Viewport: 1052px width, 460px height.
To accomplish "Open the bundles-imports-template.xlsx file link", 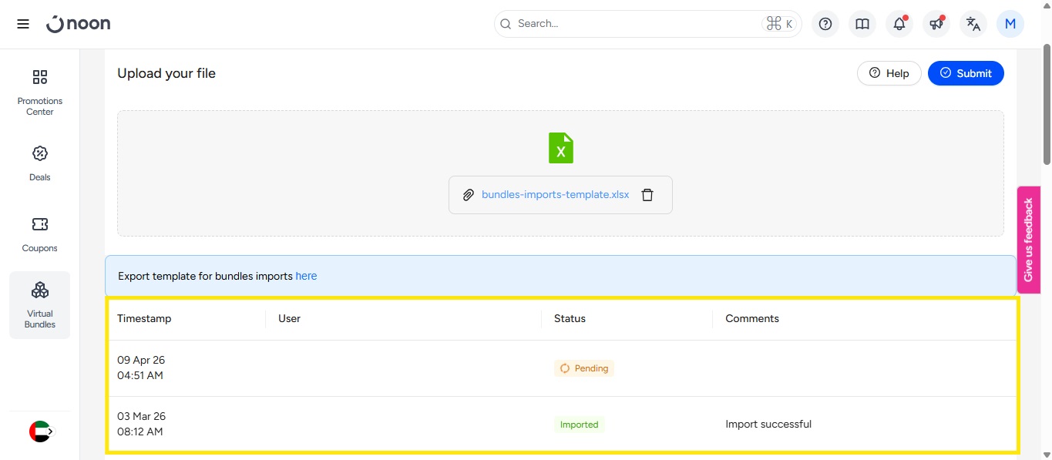I will click(555, 195).
